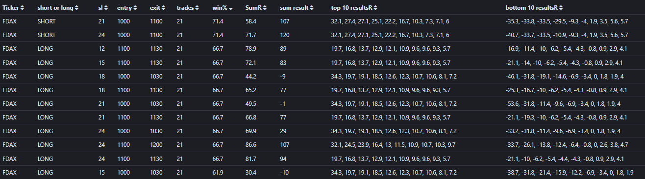
Task: Click the sort arrows beside 'bottom 10 resultsR' header
Action: click(561, 8)
